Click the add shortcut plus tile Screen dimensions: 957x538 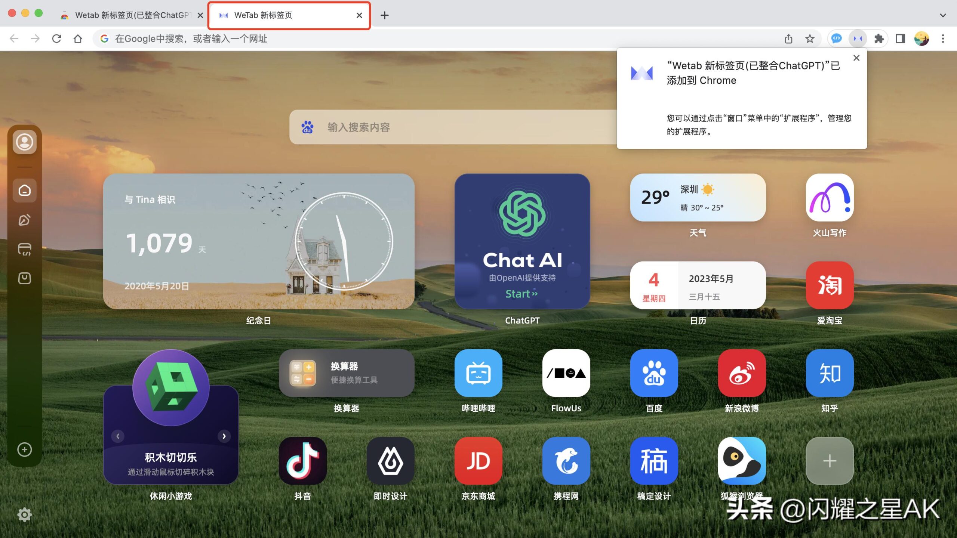pos(830,461)
